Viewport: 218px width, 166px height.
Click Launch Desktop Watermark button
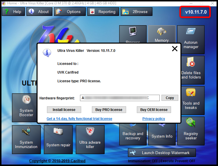[162, 153]
